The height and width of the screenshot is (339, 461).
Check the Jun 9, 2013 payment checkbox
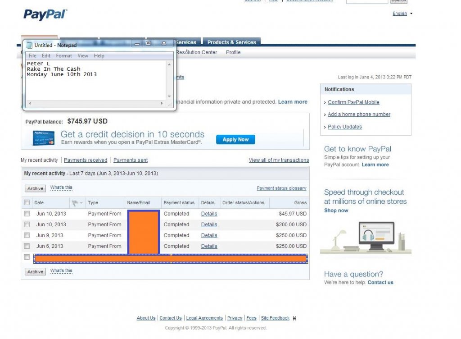point(27,235)
